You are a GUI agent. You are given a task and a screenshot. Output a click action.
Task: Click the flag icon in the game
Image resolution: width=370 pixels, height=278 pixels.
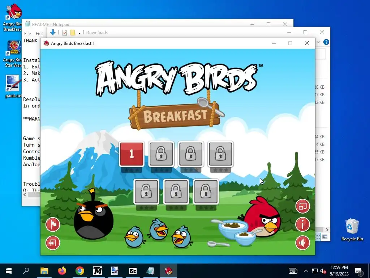[53, 224]
